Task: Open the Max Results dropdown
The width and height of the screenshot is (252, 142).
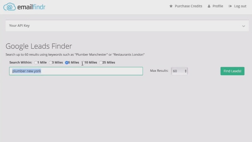Action: (x=179, y=71)
